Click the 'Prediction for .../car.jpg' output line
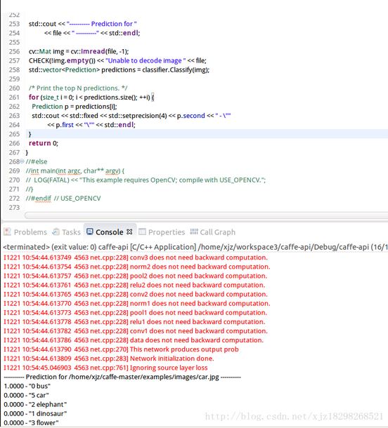The image size is (388, 428). (x=122, y=377)
